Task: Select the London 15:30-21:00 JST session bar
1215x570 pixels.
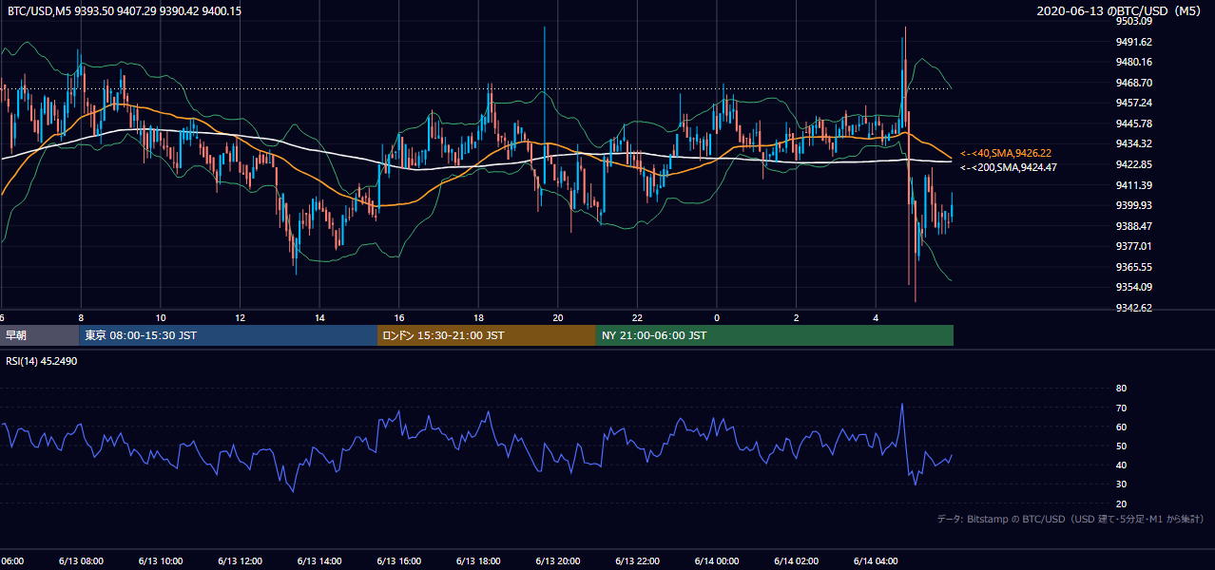Action: 487,335
